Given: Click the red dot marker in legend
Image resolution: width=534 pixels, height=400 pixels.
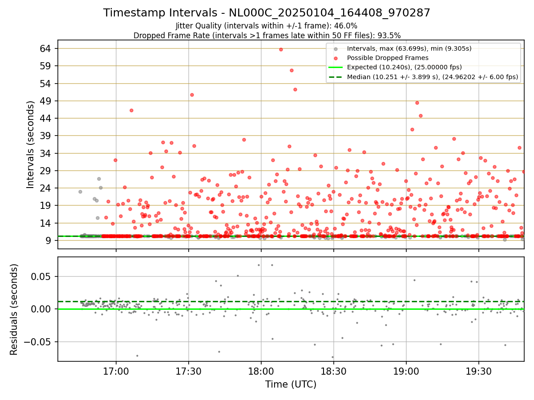Looking at the screenshot, I should [336, 58].
